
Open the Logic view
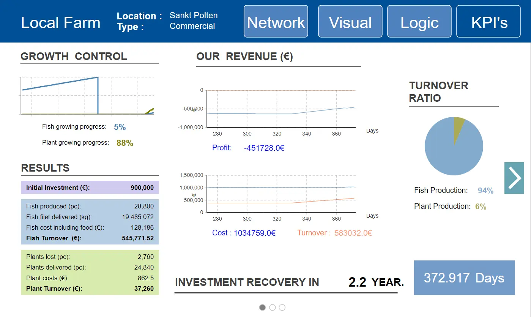point(419,22)
